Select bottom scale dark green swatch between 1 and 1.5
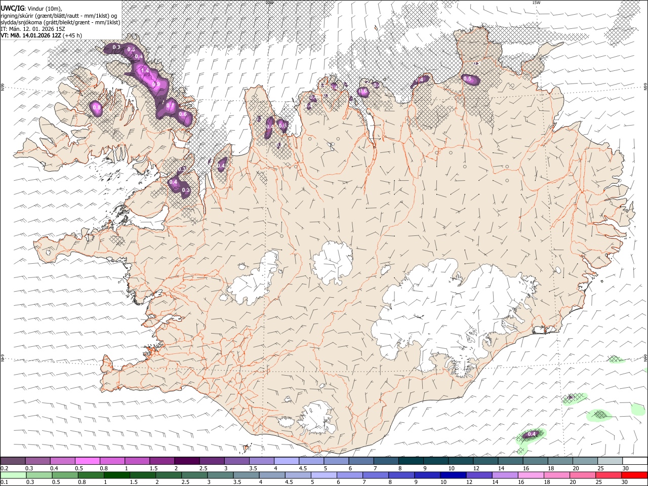 pos(116,475)
